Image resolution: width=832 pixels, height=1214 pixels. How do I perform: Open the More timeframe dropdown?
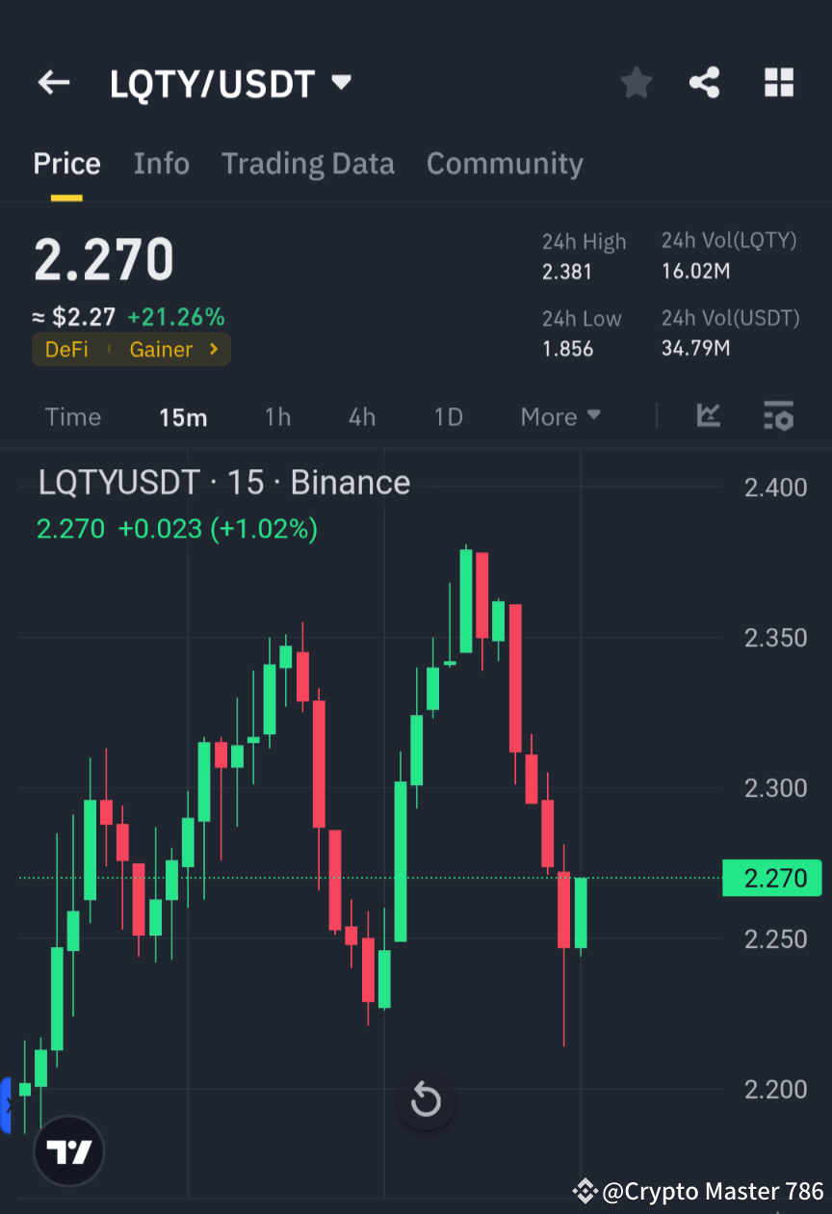coord(559,416)
